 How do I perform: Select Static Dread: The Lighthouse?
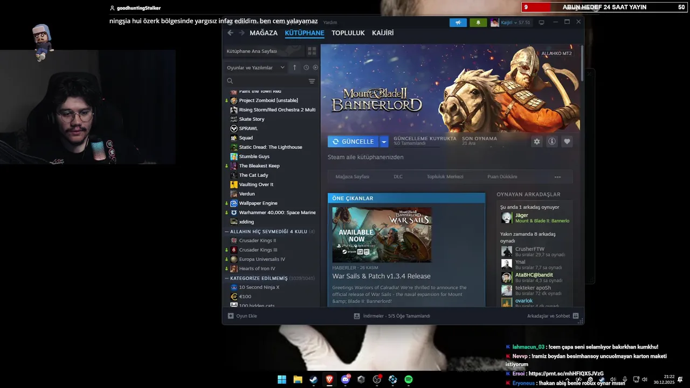tap(271, 147)
